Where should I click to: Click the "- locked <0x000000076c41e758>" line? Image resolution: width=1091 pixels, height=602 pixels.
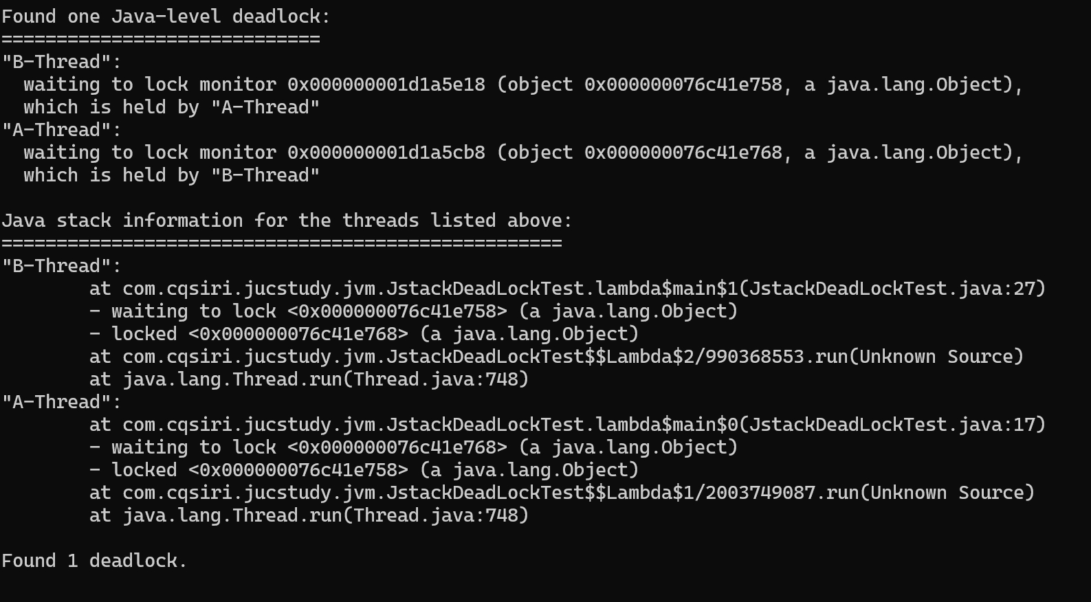point(364,470)
